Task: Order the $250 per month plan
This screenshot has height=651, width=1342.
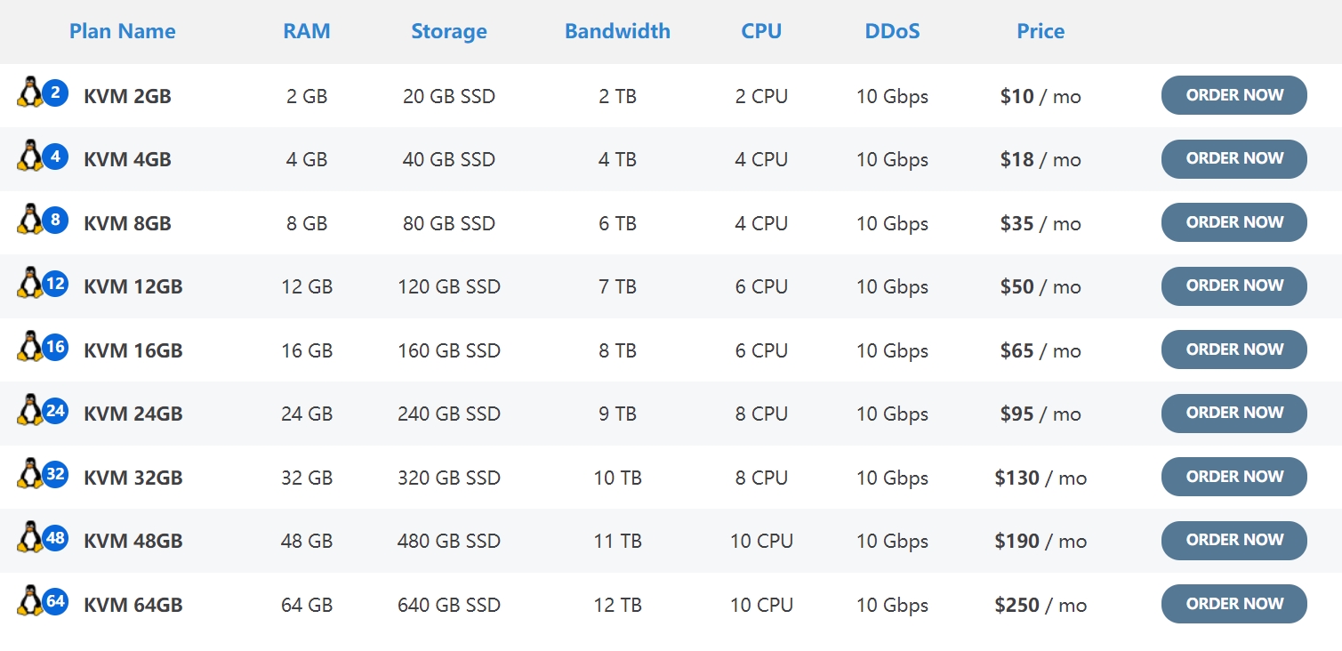Action: 1234,604
